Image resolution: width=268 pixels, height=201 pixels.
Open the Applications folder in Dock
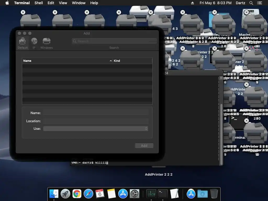pos(191,194)
